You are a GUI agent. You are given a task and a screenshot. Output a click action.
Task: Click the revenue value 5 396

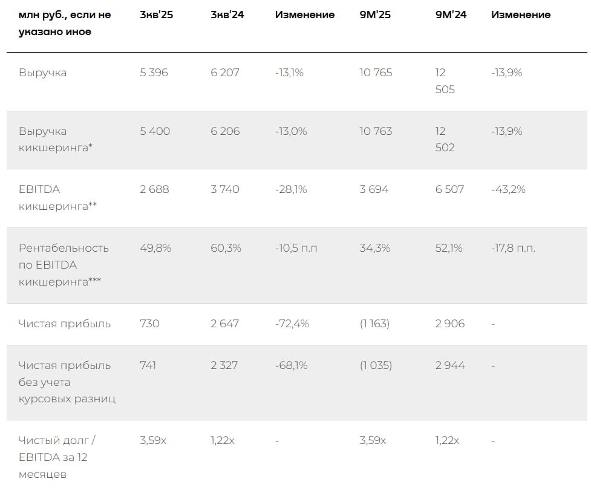tap(154, 73)
